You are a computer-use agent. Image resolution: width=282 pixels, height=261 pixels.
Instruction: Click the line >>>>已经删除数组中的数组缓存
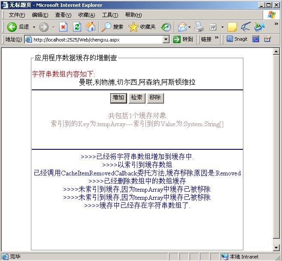[137, 181]
